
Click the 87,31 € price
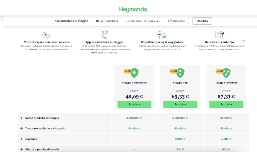pos(226,97)
